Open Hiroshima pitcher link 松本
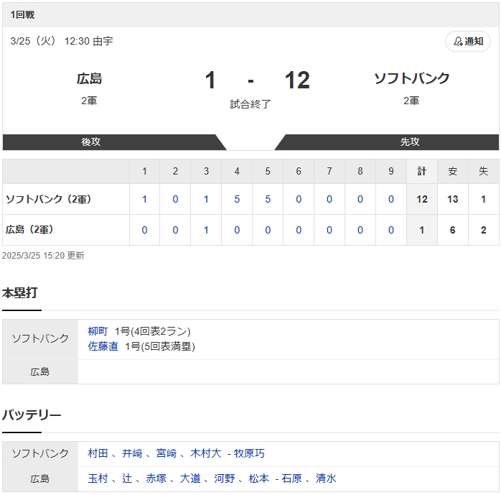This screenshot has height=495, width=501. (259, 478)
